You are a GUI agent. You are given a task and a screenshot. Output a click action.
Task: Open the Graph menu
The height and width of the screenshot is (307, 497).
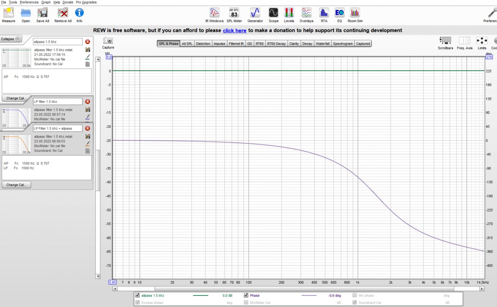(46, 2)
